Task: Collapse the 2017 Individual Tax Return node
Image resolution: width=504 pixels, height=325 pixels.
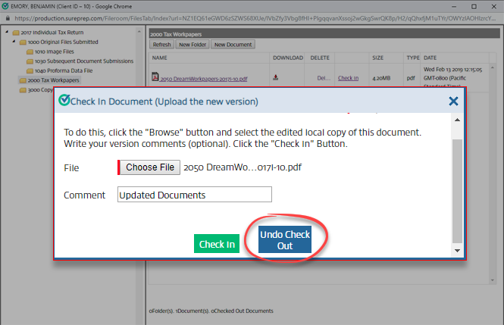Action: [x=7, y=33]
